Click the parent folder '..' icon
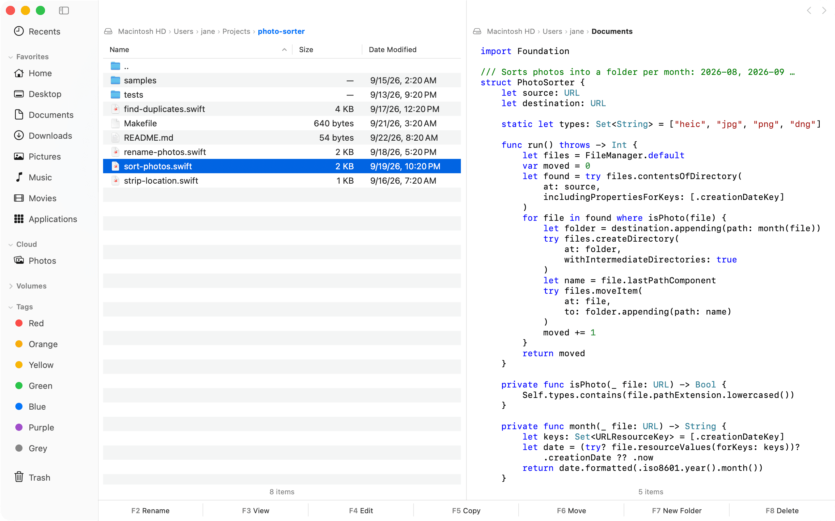Screen dimensions: 835x521 tap(115, 66)
